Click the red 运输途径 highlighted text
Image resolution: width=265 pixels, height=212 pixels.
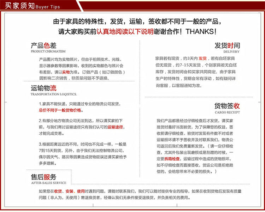click(x=115, y=127)
